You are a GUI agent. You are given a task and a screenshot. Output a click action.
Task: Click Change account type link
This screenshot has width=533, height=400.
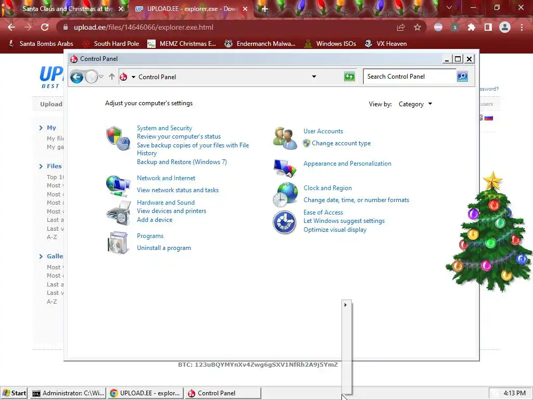(x=341, y=143)
